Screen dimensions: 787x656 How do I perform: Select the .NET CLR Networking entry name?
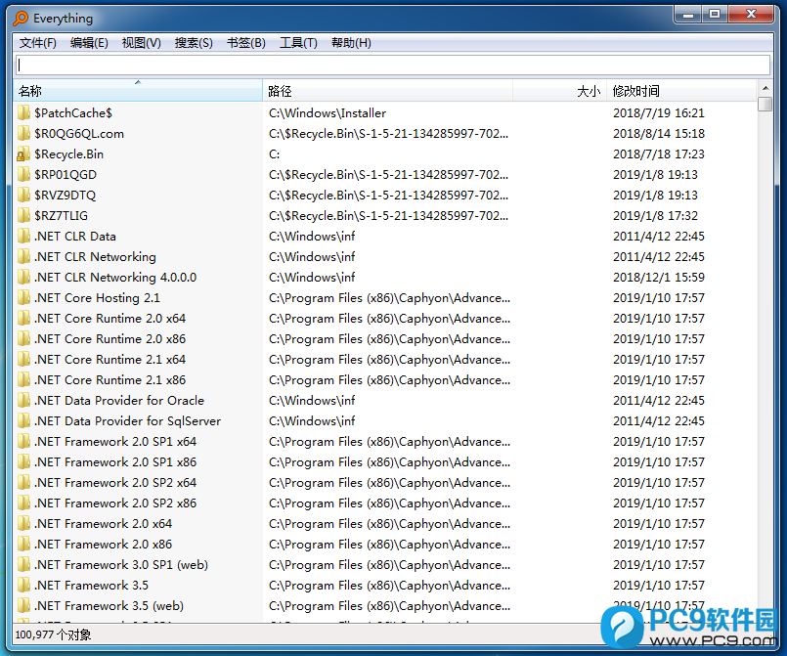coord(95,257)
